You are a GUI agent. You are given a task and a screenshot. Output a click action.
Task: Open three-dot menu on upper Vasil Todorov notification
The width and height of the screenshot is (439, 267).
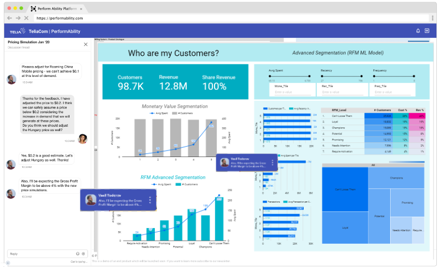[x=272, y=163]
